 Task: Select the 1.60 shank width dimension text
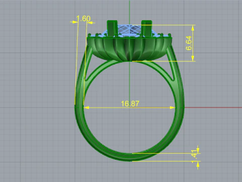[84, 19]
